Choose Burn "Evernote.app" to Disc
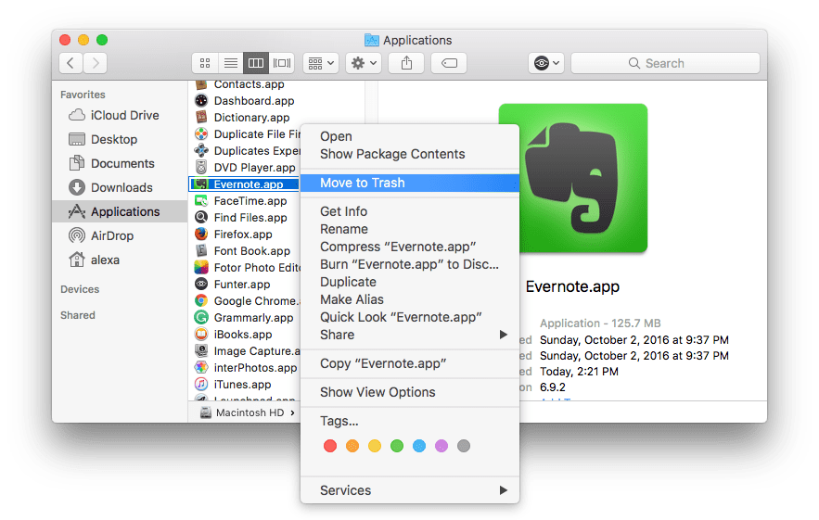 tap(410, 265)
